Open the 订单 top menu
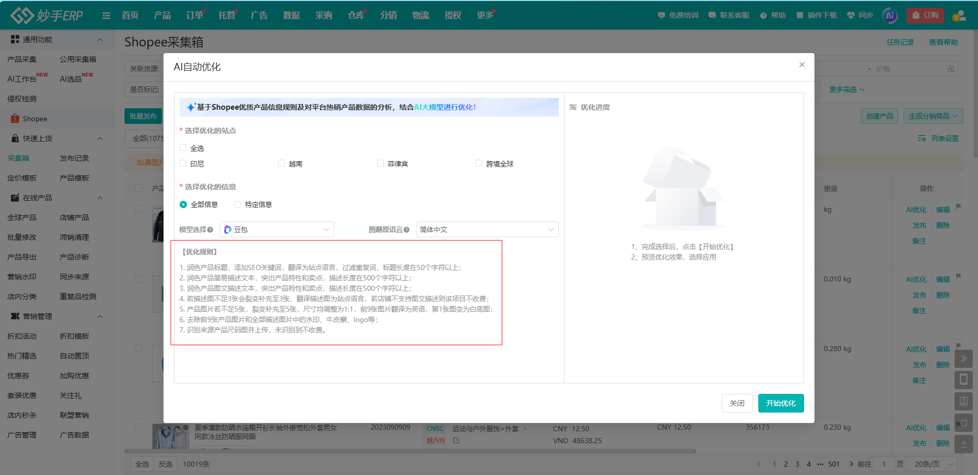Viewport: 978px width, 475px height. pos(195,15)
